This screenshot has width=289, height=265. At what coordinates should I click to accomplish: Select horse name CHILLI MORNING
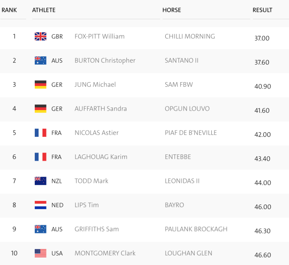coord(190,36)
